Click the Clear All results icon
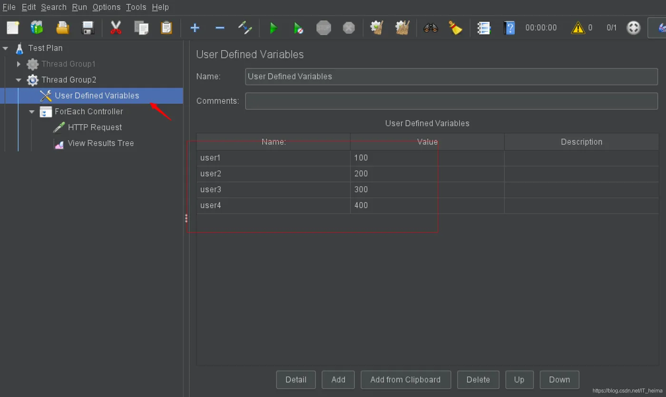Screen dimensions: 666x397 click(x=402, y=28)
